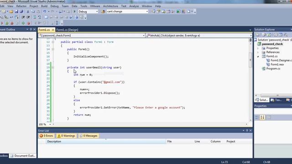Click View Designer icon in Solution Explorer
The width and height of the screenshot is (292, 164).
point(281,35)
